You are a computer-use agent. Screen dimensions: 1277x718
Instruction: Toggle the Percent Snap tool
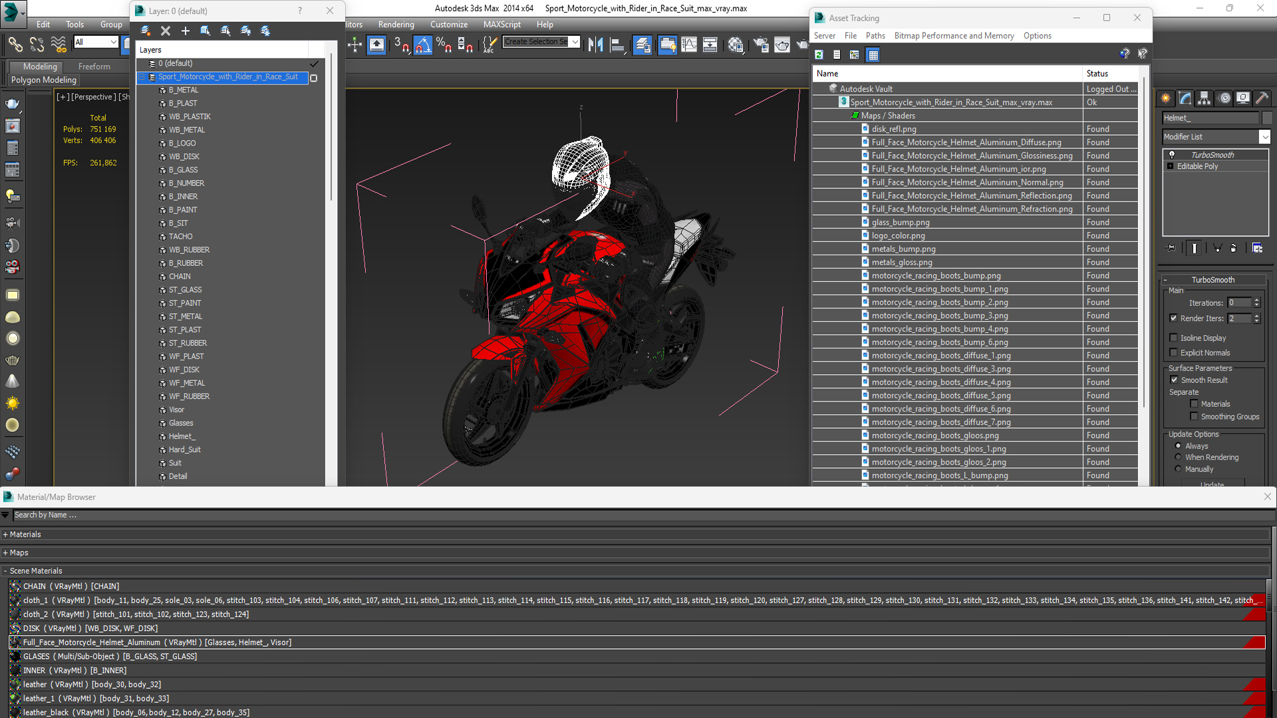point(444,45)
